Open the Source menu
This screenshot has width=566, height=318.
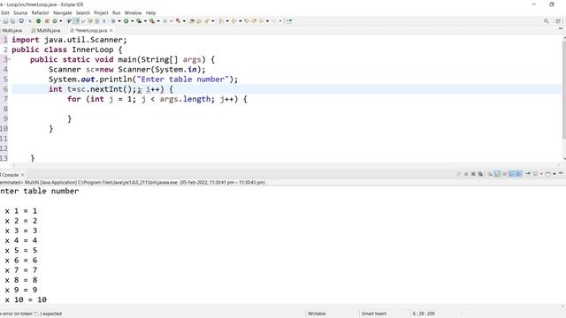click(20, 12)
